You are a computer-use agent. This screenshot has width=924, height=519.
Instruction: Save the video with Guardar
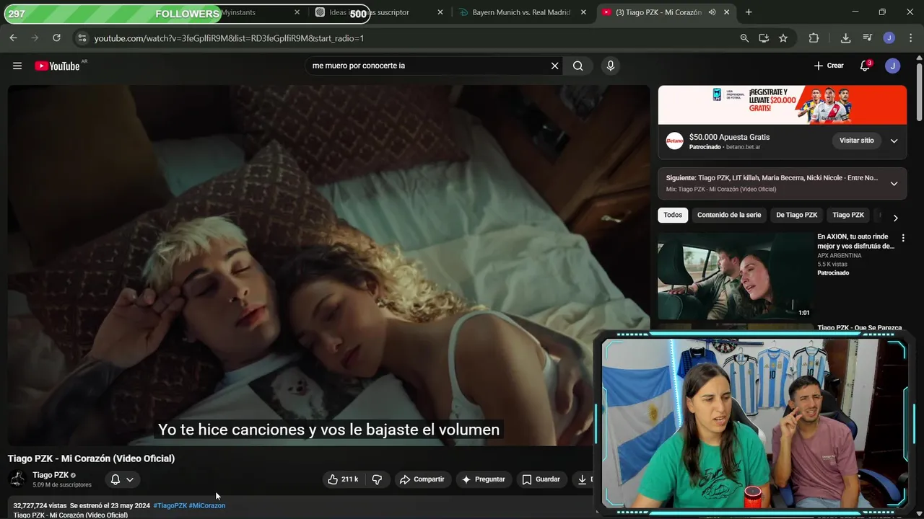click(x=541, y=479)
